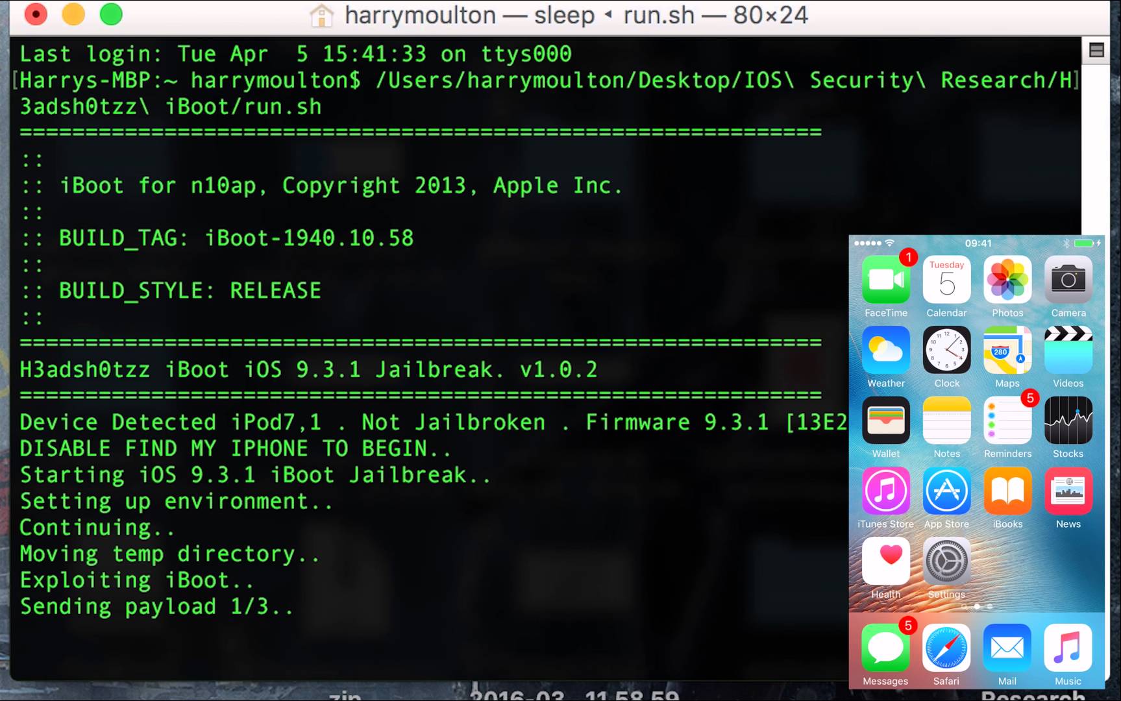Open the Clock app
The image size is (1121, 701).
(946, 350)
